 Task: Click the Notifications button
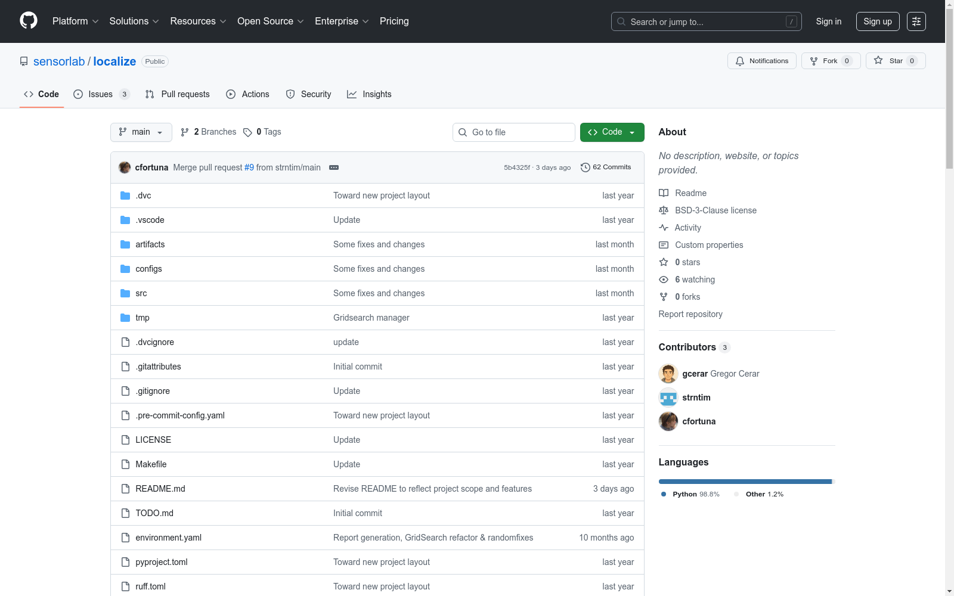(x=762, y=61)
